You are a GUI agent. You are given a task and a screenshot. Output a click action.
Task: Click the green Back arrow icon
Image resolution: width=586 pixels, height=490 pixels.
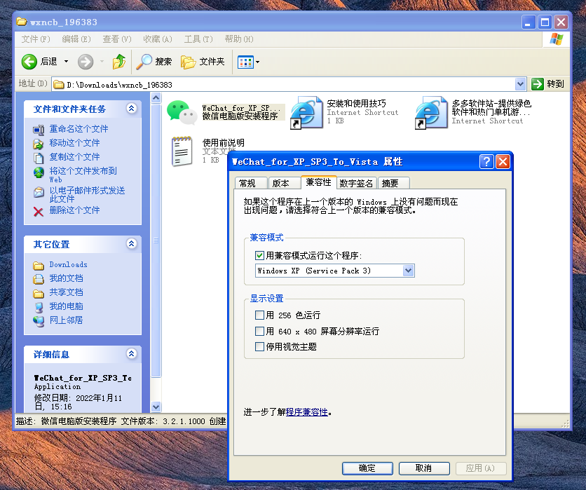point(29,62)
